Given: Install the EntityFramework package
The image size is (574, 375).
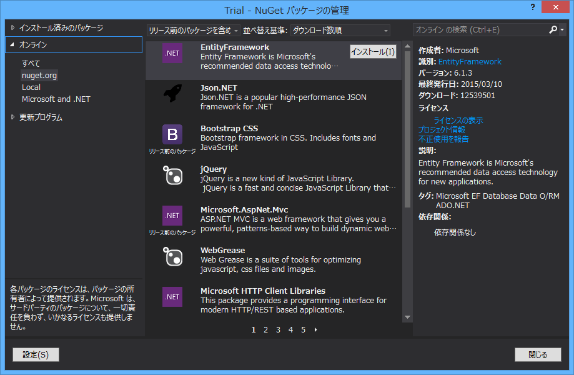Looking at the screenshot, I should pos(373,52).
